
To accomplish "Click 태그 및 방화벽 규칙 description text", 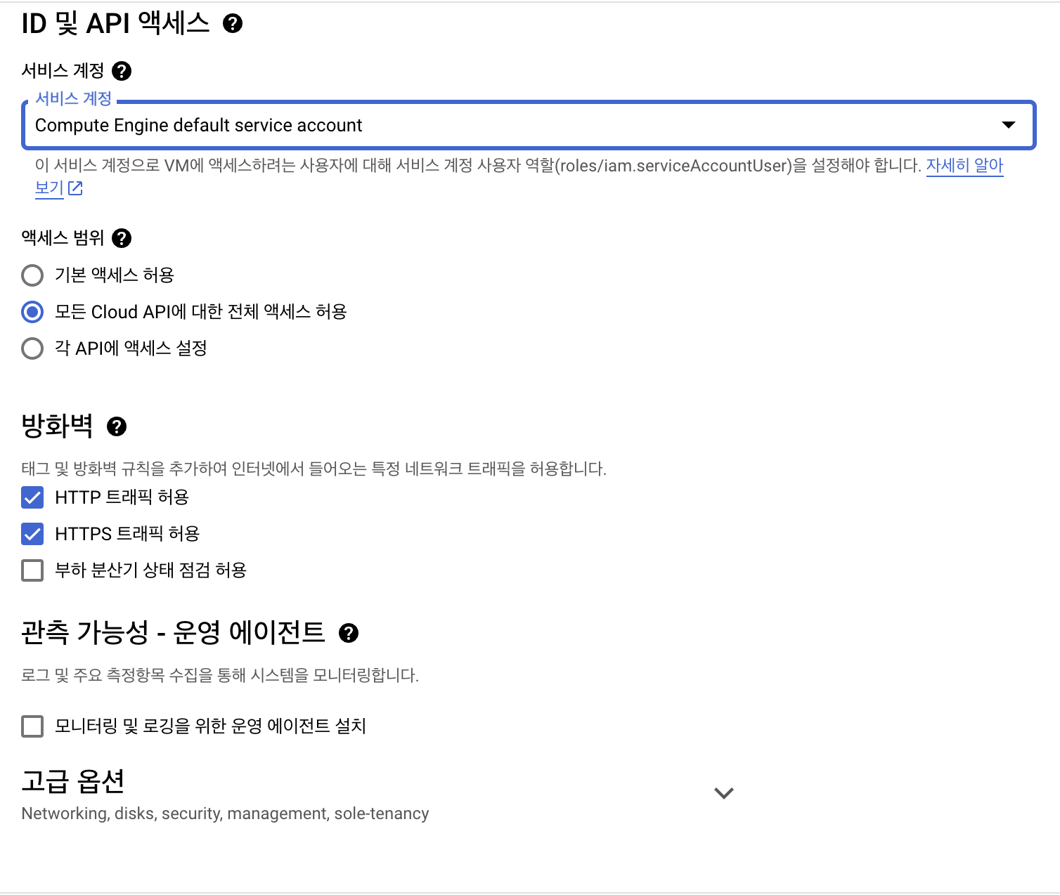I will pyautogui.click(x=314, y=469).
